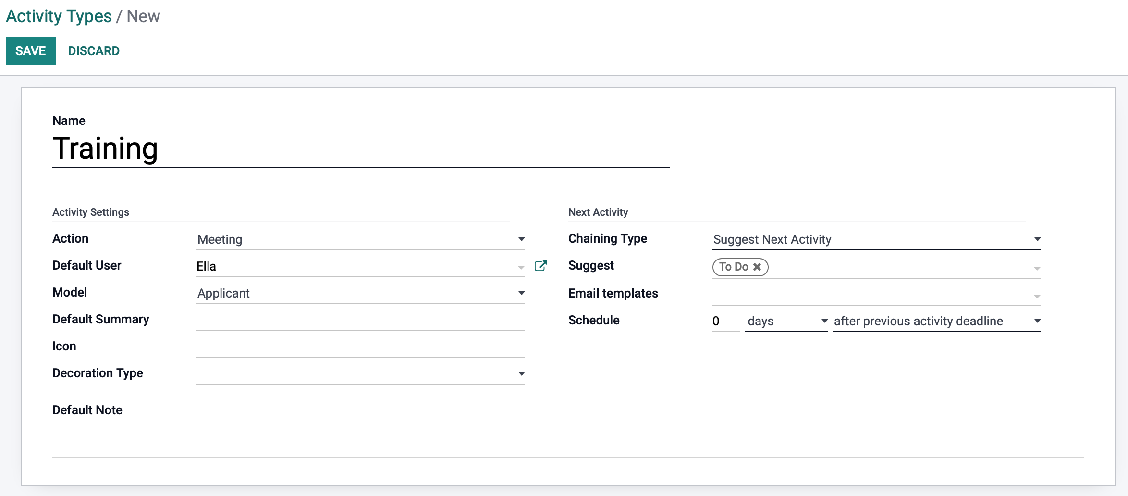Screen dimensions: 1128x496
Task: Save the new activity type
Action: (x=31, y=51)
